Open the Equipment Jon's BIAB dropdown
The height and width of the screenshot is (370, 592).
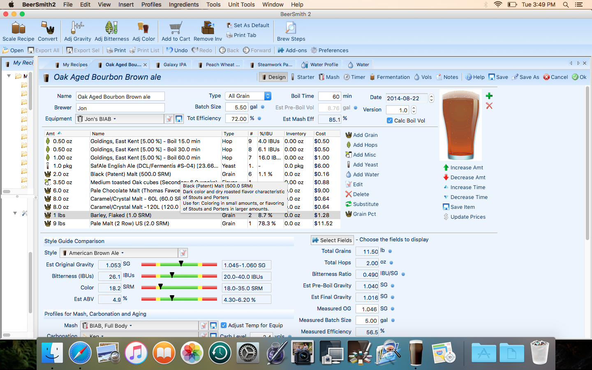coord(120,119)
